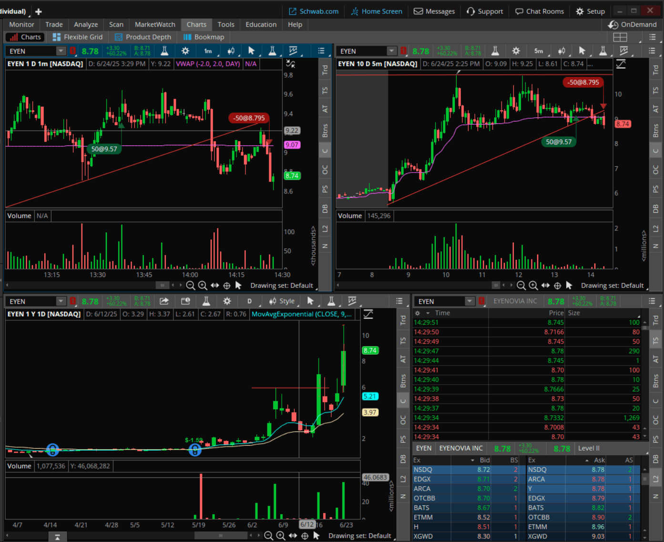664x542 pixels.
Task: Open the Time and Sales settings gear
Action: point(418,313)
